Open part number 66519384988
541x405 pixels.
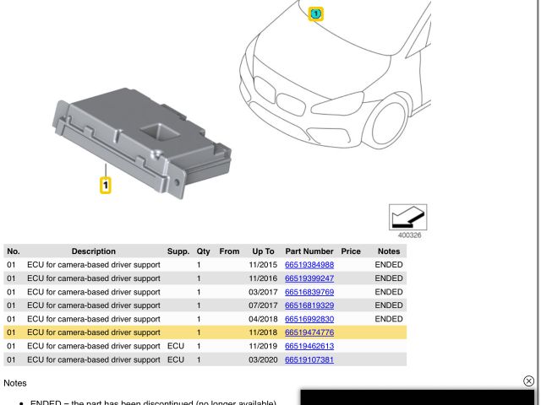click(x=309, y=265)
